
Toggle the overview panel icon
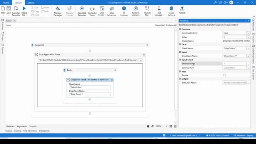click(x=175, y=126)
